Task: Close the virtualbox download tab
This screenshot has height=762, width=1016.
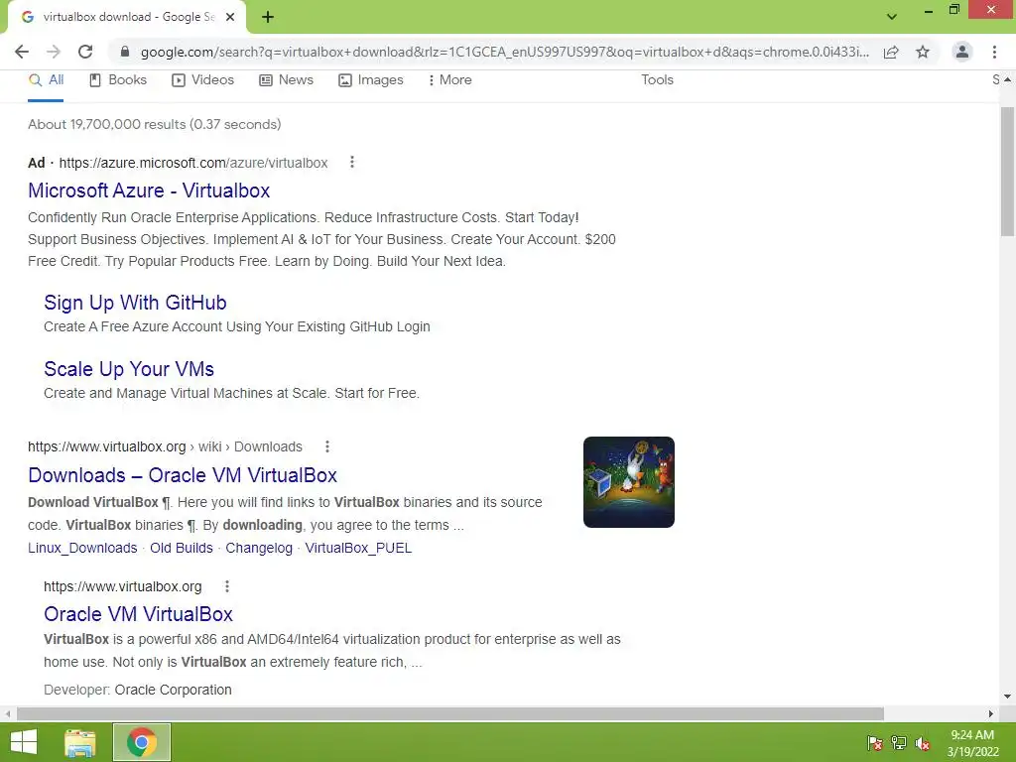Action: coord(230,17)
